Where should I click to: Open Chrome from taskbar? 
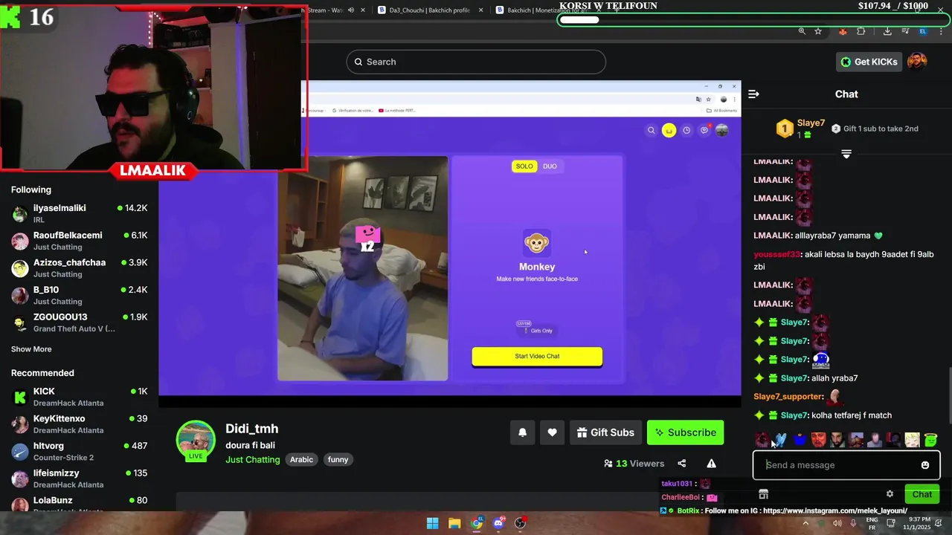tap(477, 523)
